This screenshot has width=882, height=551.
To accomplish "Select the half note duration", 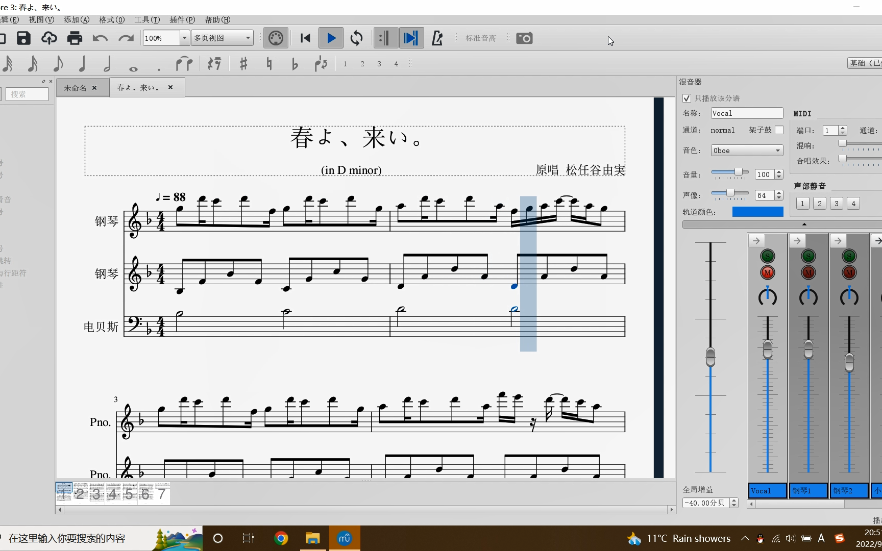I will pyautogui.click(x=107, y=64).
